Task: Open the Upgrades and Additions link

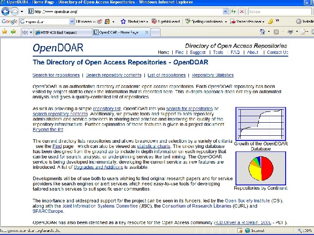Action: click(x=98, y=167)
